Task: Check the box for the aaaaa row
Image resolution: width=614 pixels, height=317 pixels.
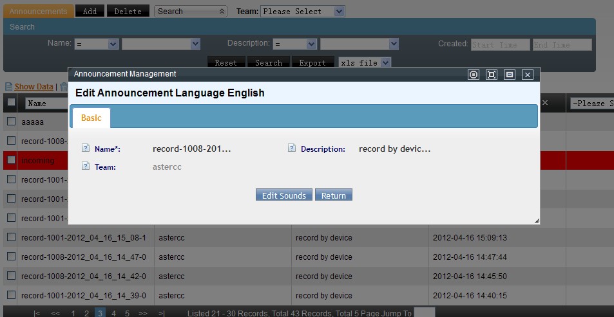Action: pos(11,122)
